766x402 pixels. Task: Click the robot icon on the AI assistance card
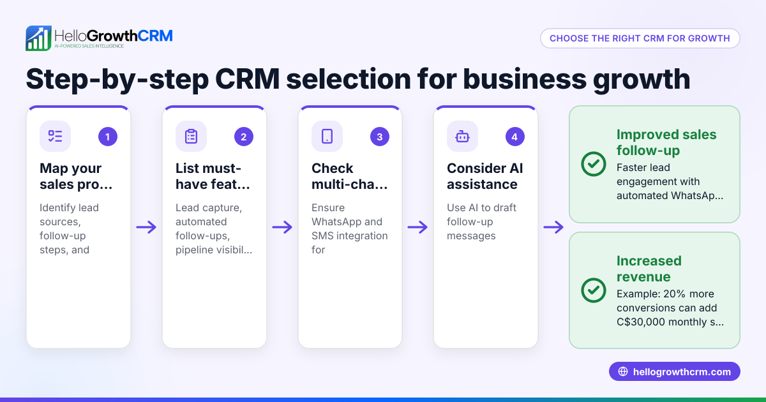(462, 137)
